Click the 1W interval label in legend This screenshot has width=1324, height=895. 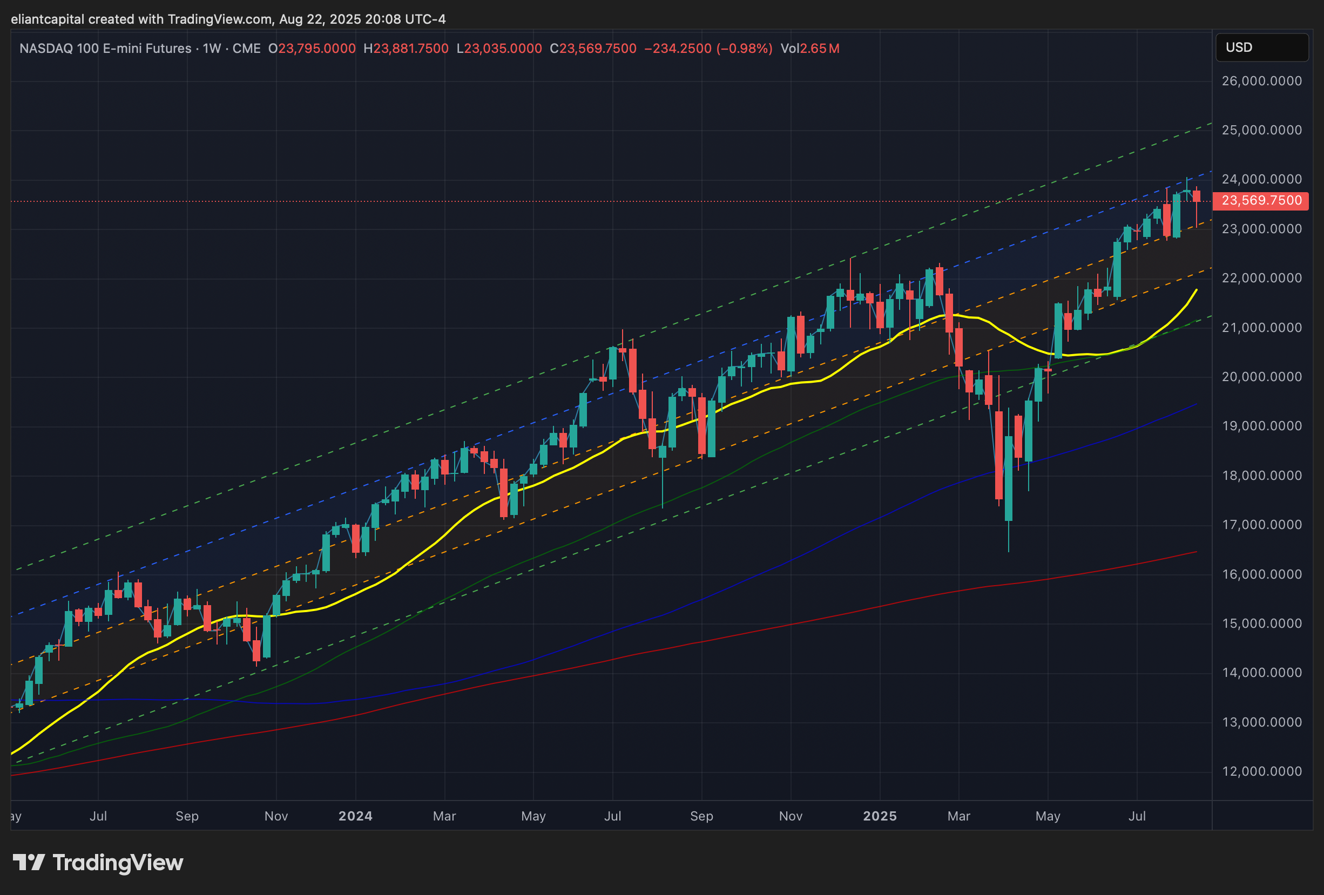211,49
